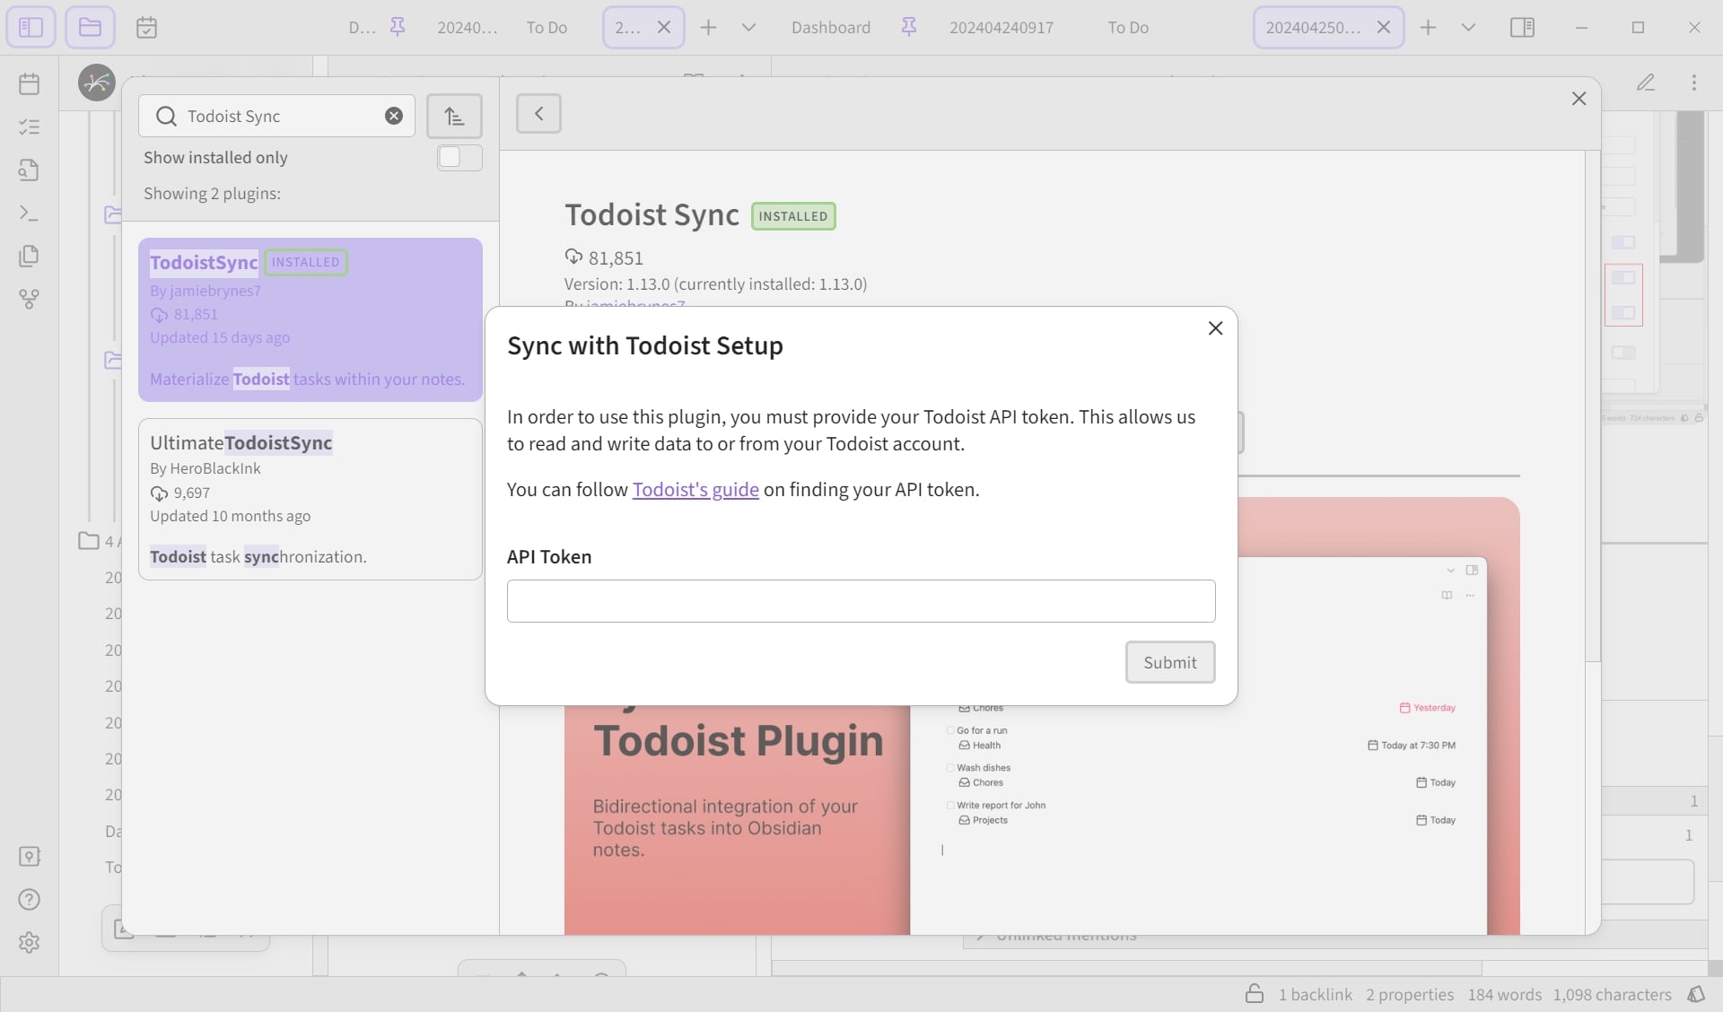Open the file explorer folder icon
Screen dimensions: 1723x1012
click(x=90, y=27)
